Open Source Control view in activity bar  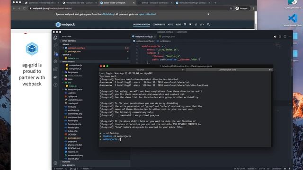pos(56,53)
